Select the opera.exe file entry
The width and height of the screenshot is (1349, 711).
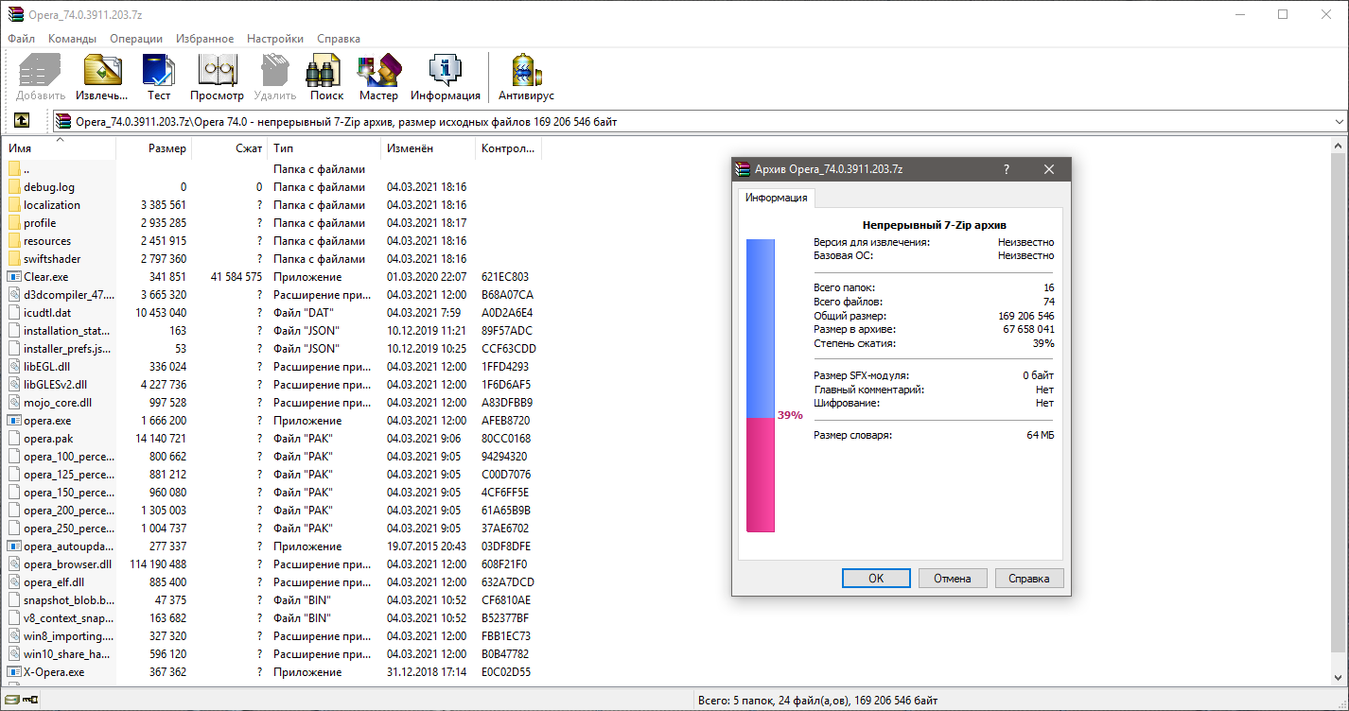(x=47, y=421)
